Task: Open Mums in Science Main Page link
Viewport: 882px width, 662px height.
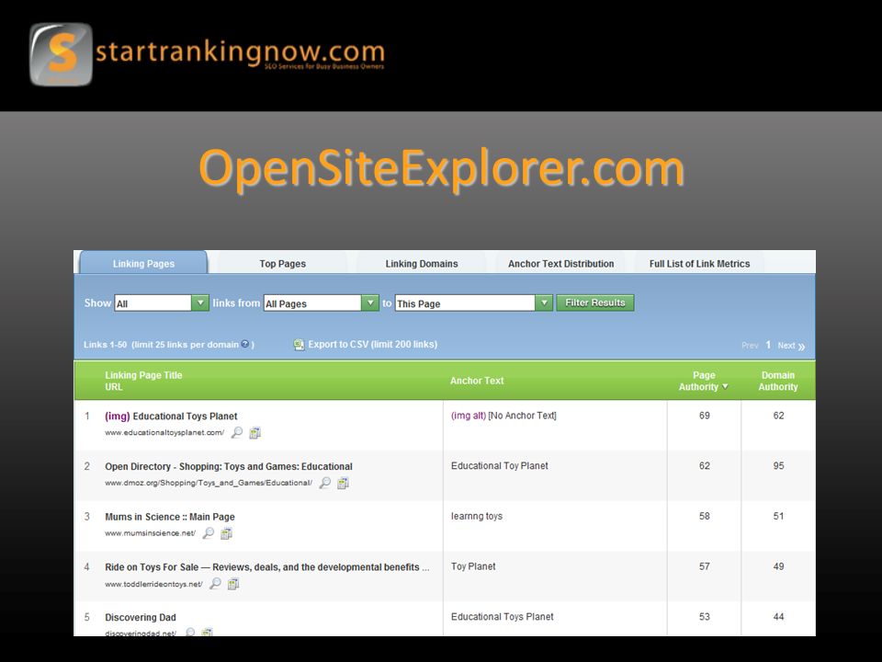Action: tap(170, 516)
